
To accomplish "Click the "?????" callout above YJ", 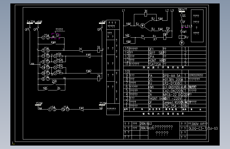I will 59,30.
